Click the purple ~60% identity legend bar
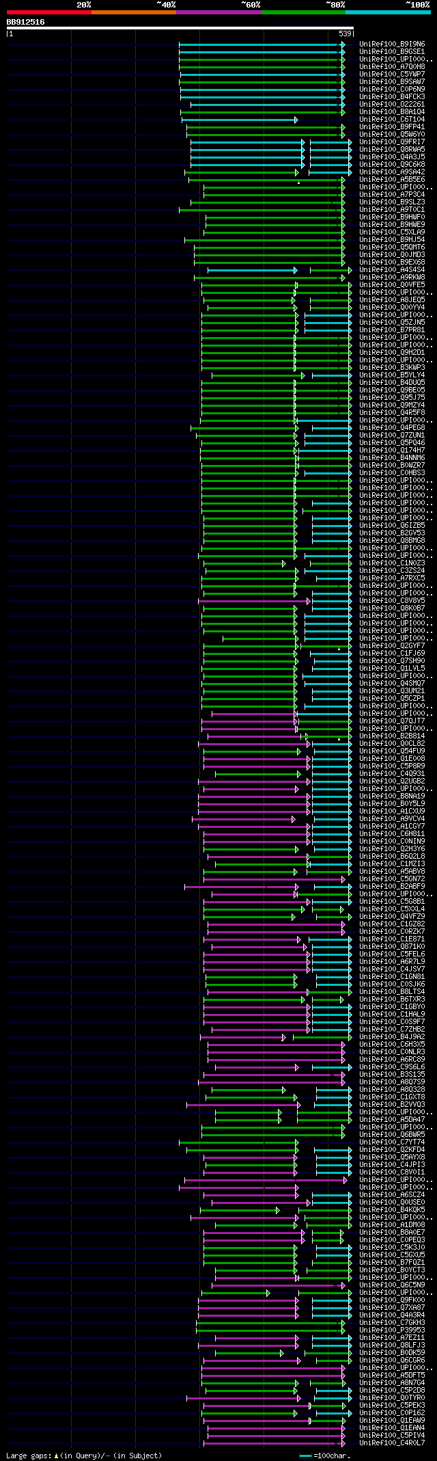 [218, 12]
